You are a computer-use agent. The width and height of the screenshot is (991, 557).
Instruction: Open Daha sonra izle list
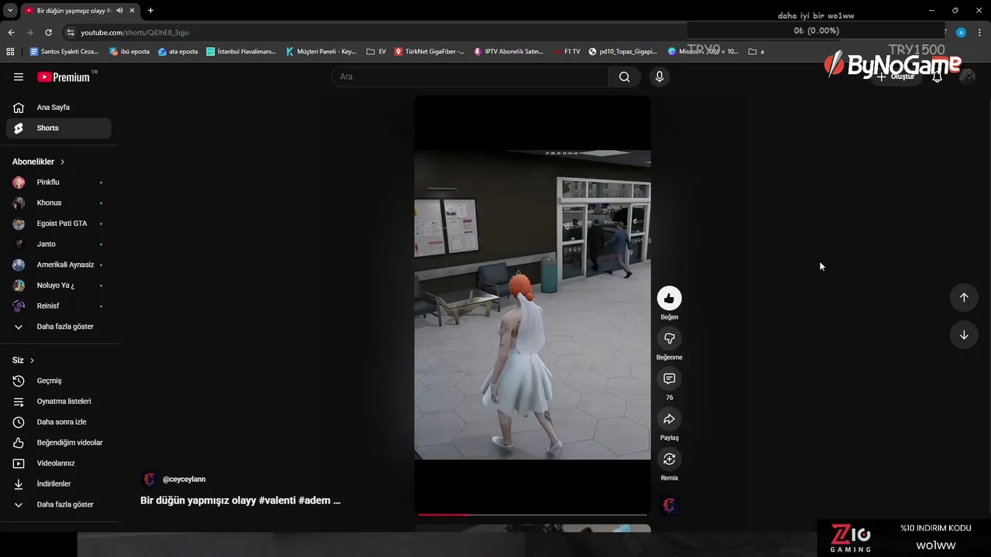pos(59,422)
